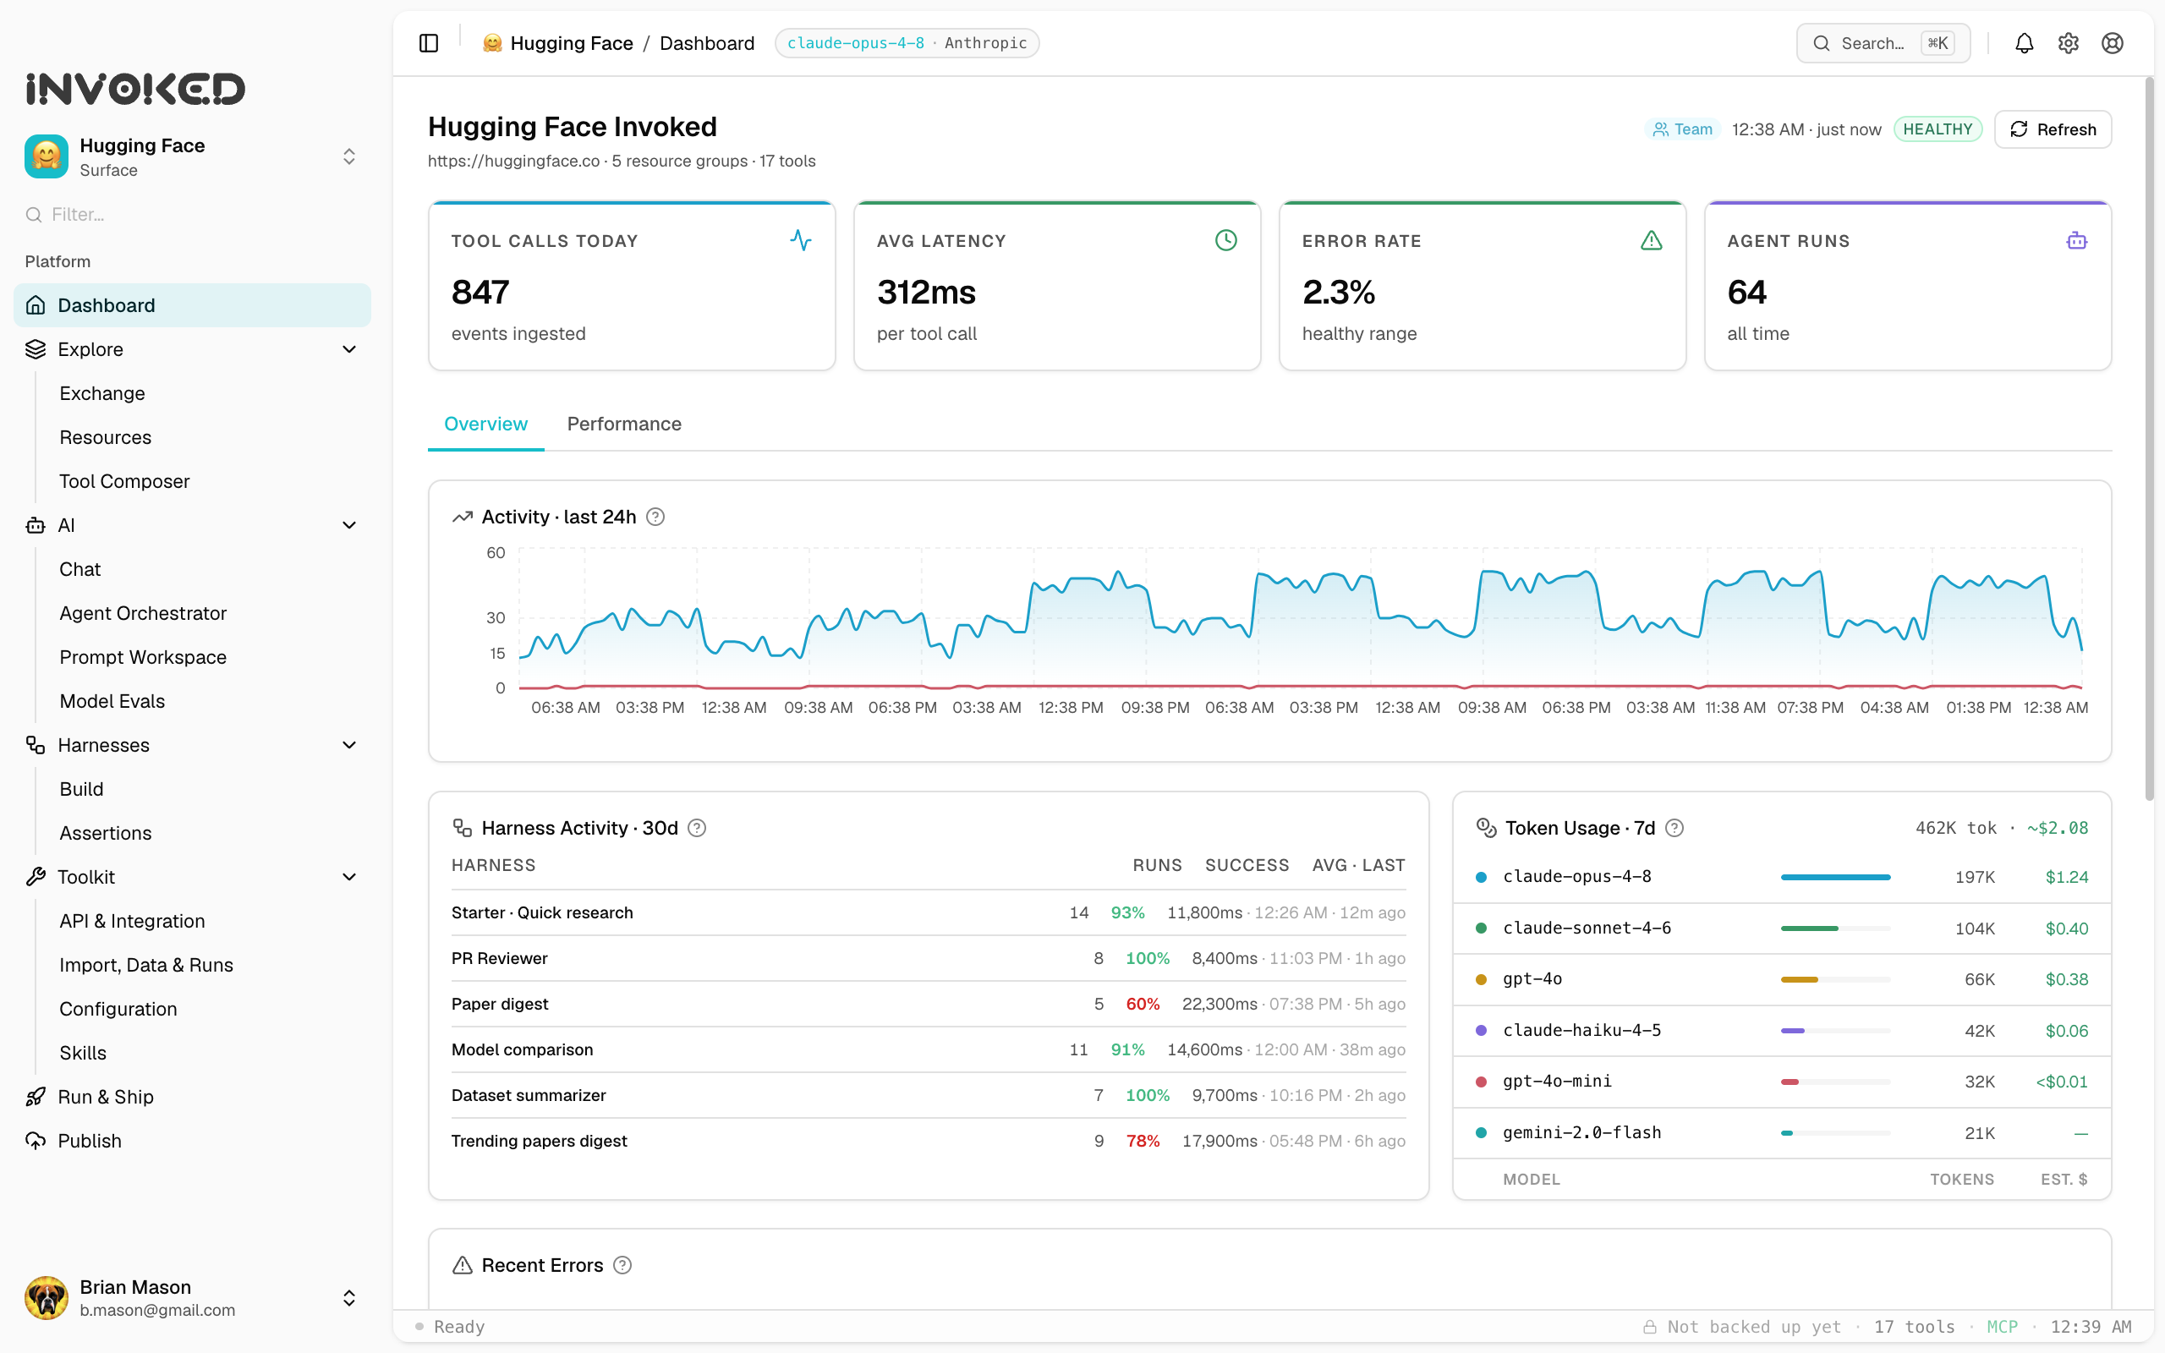This screenshot has height=1353, width=2165.
Task: Collapse the AI section
Action: point(350,525)
